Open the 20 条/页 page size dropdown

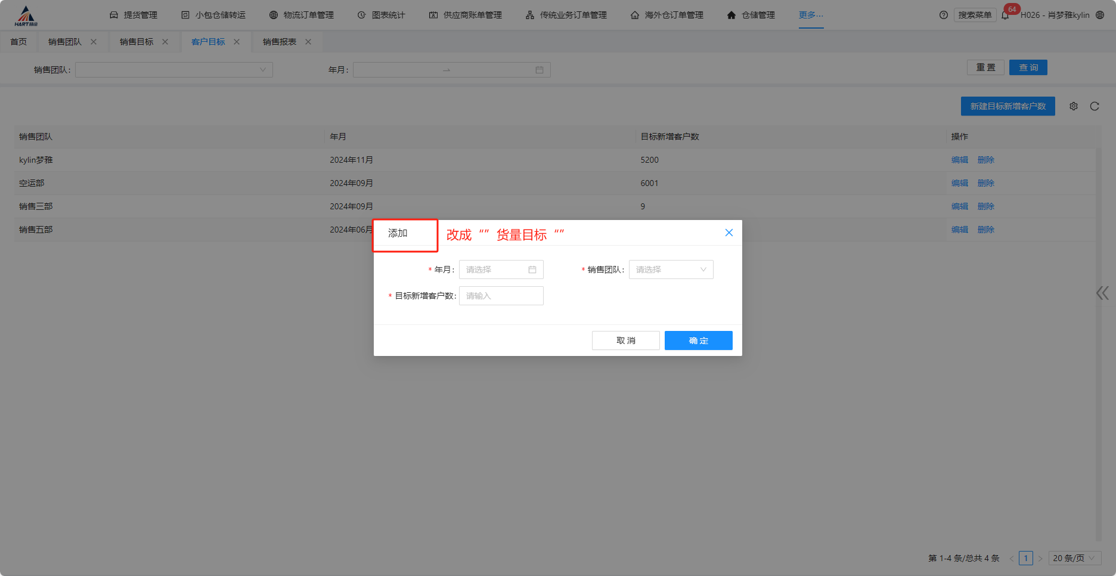(x=1074, y=558)
